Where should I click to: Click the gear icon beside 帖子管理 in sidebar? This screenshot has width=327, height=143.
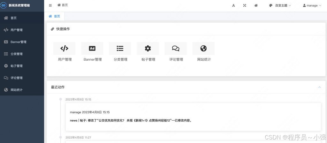[6, 66]
